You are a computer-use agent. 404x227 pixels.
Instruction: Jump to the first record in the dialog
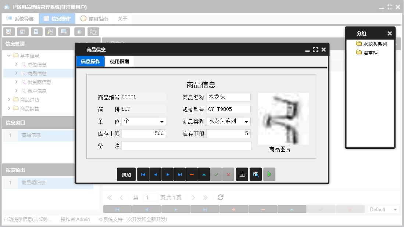pos(143,174)
